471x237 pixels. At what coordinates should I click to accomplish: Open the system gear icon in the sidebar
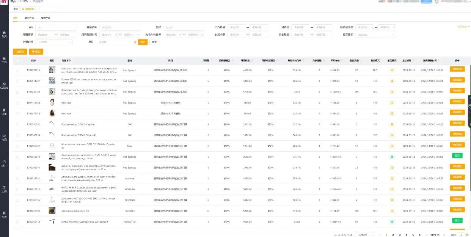click(4, 215)
